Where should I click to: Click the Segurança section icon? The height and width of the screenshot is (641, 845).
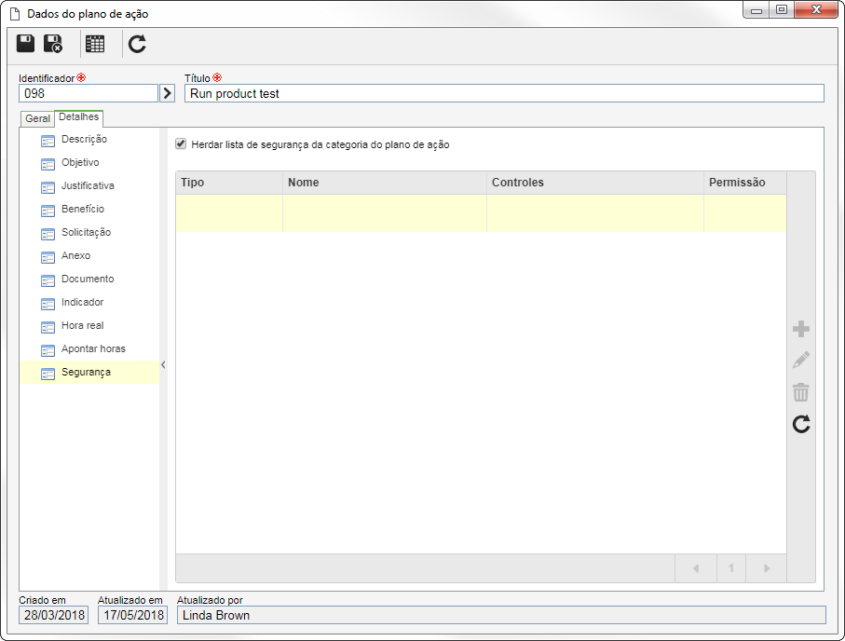click(48, 374)
